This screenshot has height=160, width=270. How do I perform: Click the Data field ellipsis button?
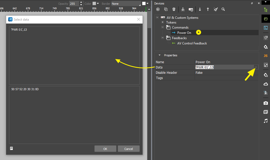tap(256, 67)
